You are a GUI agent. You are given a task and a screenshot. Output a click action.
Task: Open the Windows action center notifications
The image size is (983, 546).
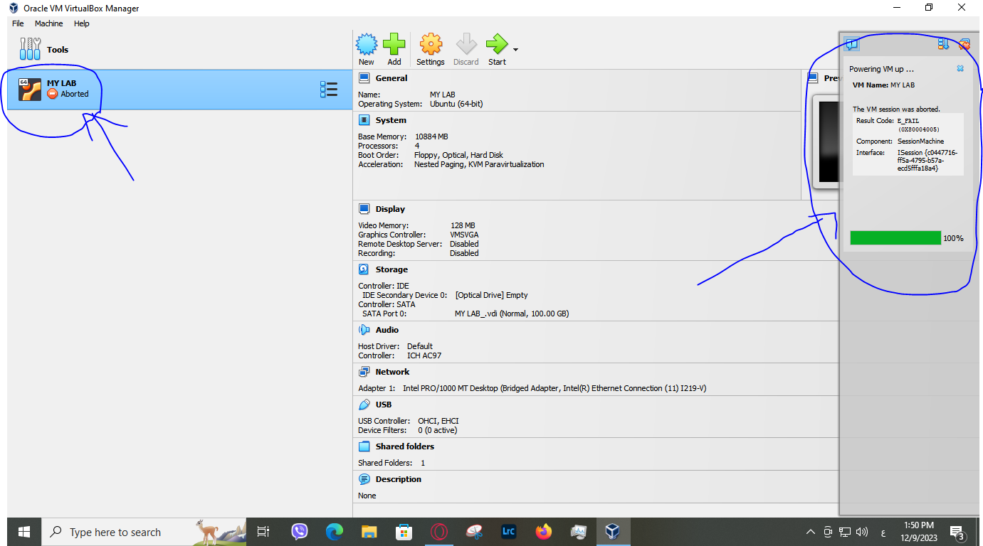(x=957, y=532)
